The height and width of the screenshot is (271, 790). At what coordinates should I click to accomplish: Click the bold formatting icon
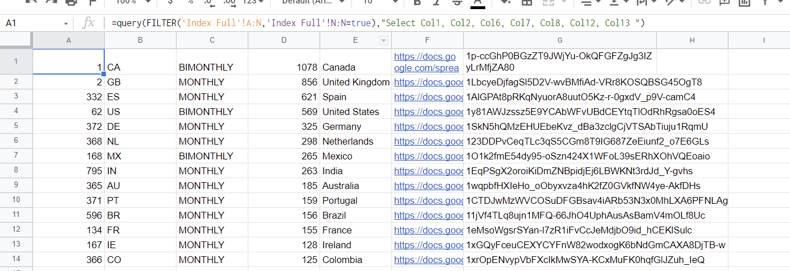click(x=417, y=2)
